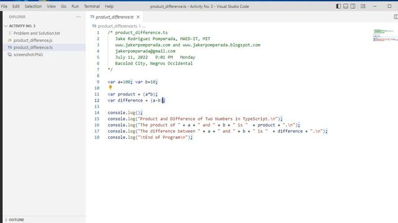Viewport: 398px width, 223px height.
Task: Toggle bottom panel layout icon
Action: point(346,6)
